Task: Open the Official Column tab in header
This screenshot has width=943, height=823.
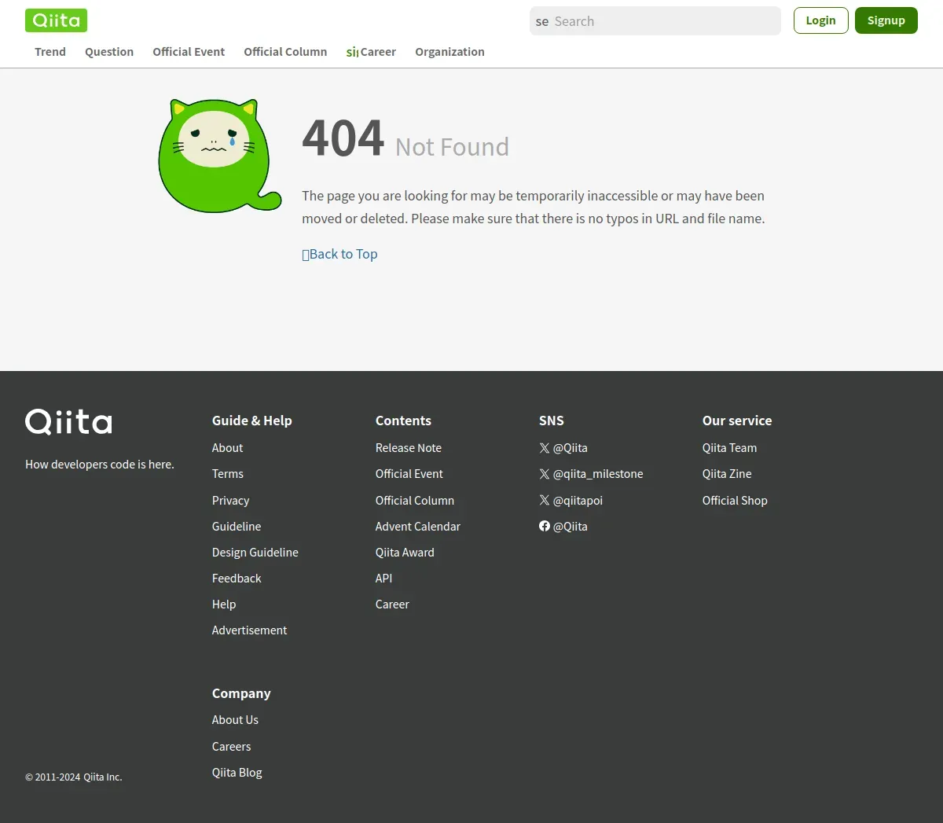Action: tap(285, 52)
